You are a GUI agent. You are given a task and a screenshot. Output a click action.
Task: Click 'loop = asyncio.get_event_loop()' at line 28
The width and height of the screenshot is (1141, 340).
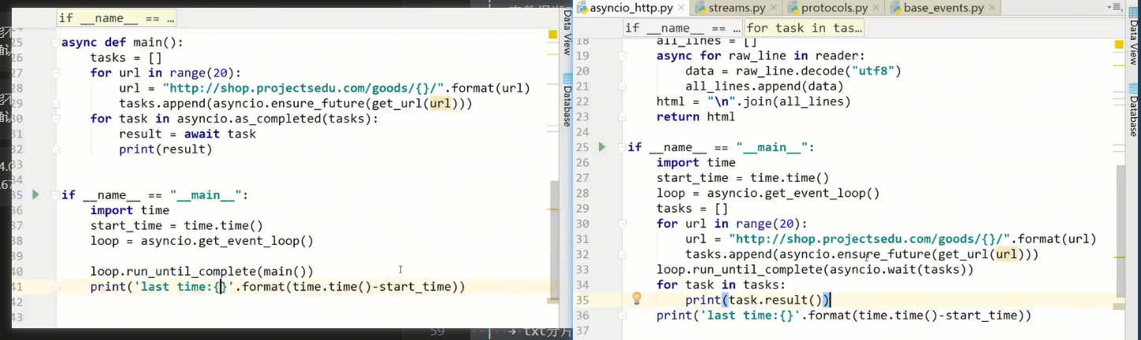(x=767, y=193)
